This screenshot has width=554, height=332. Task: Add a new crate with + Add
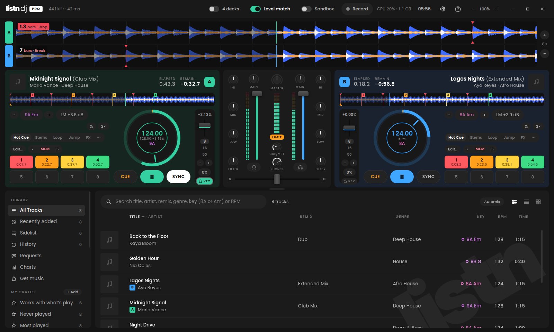72,292
